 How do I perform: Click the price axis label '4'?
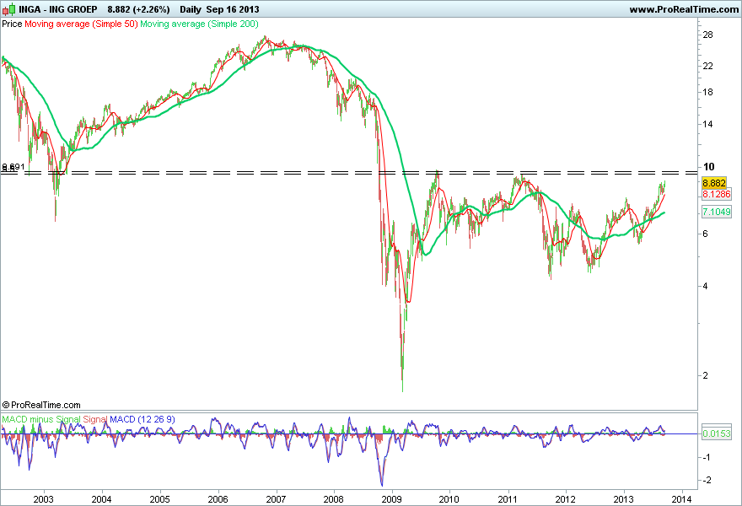pos(706,286)
